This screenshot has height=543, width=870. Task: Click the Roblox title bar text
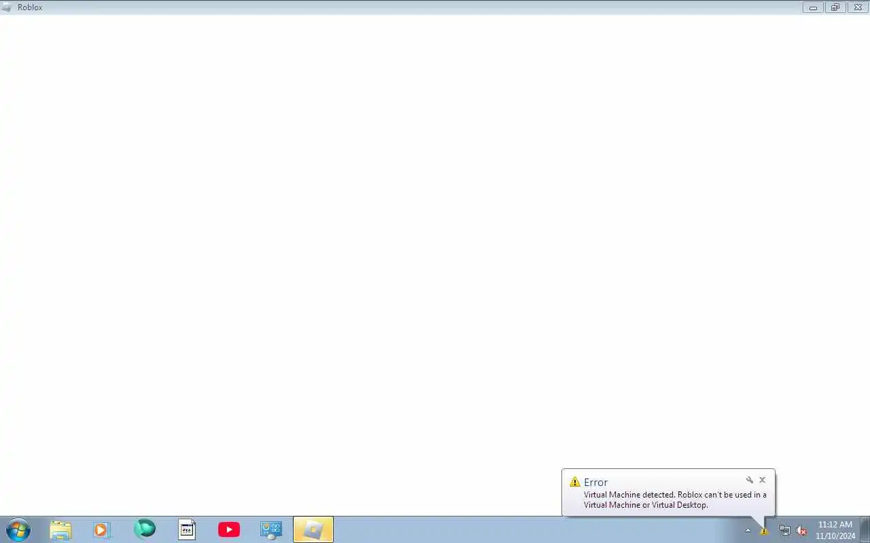click(30, 7)
